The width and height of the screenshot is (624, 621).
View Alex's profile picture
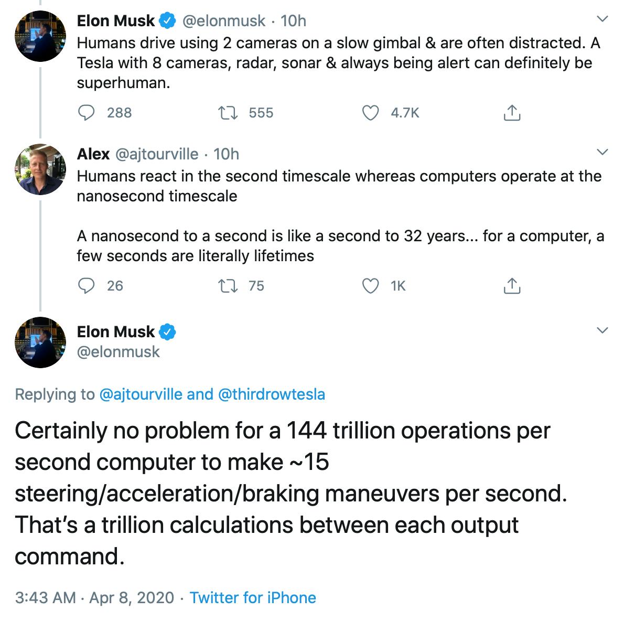point(40,169)
